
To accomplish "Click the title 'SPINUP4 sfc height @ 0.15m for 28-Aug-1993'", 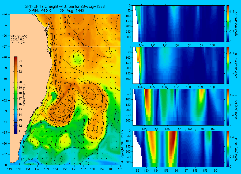I will (65, 6).
